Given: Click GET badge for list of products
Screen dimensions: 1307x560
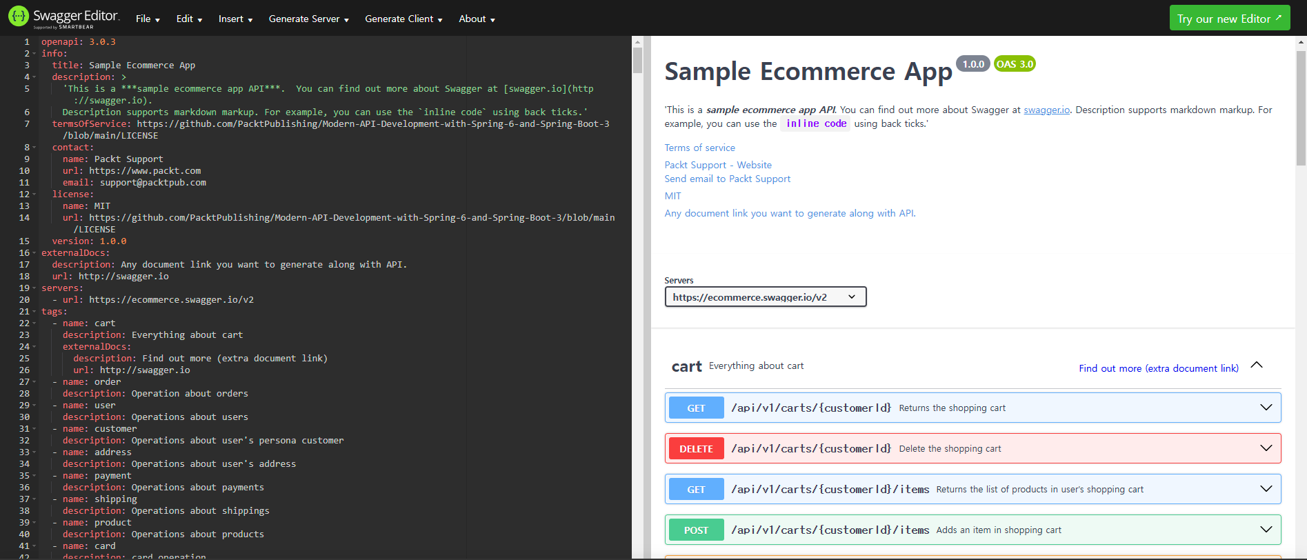Looking at the screenshot, I should click(x=696, y=490).
